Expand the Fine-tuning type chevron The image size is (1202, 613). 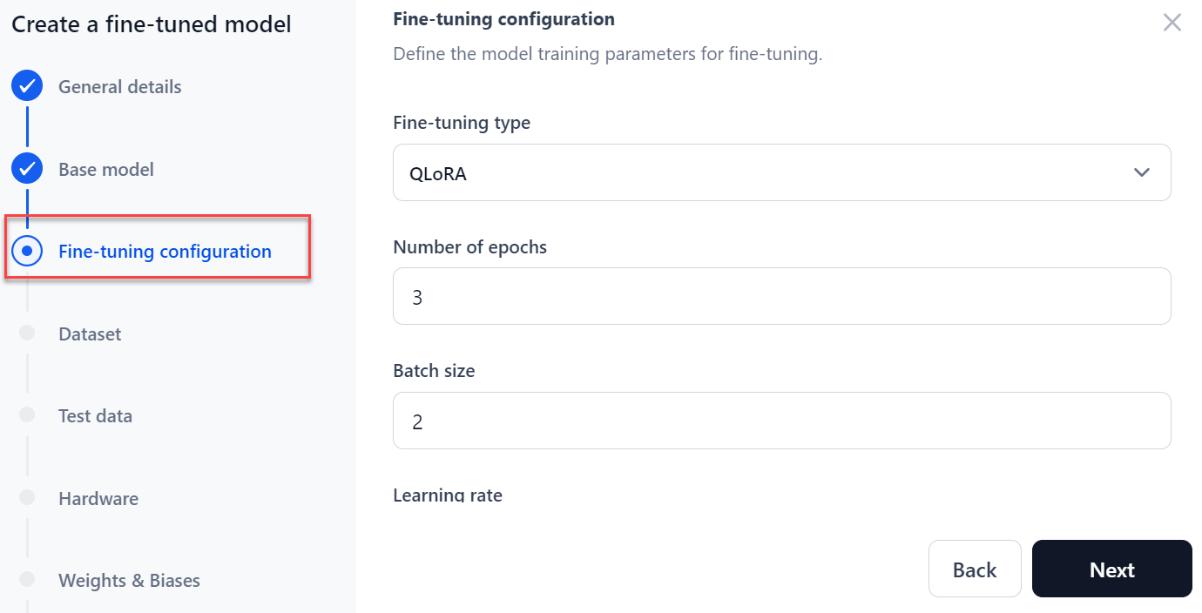(1142, 172)
